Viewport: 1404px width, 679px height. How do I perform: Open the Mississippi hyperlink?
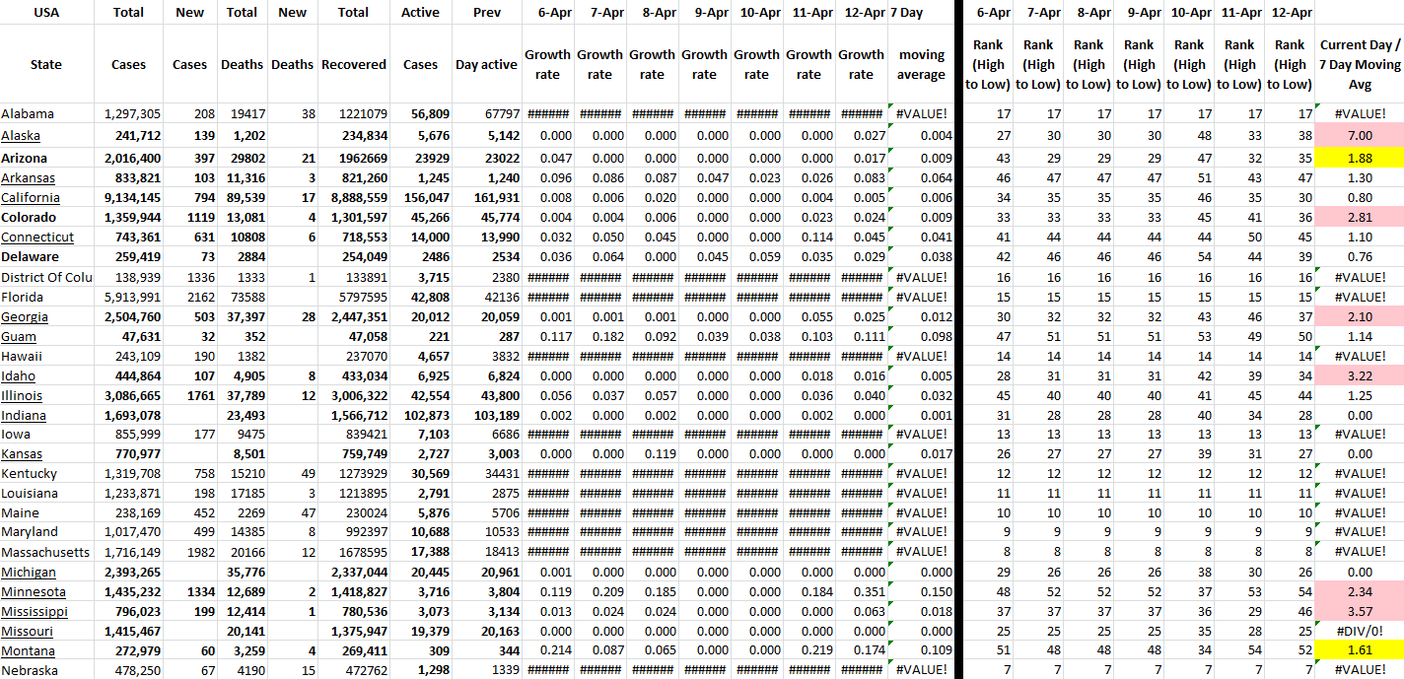tap(35, 612)
